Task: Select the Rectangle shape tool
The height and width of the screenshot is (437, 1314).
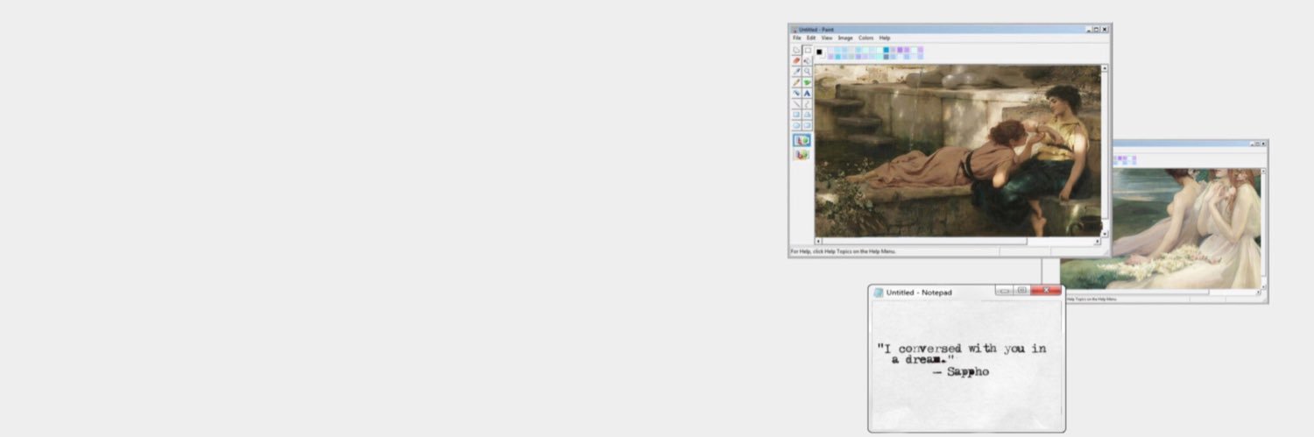Action: coord(796,115)
